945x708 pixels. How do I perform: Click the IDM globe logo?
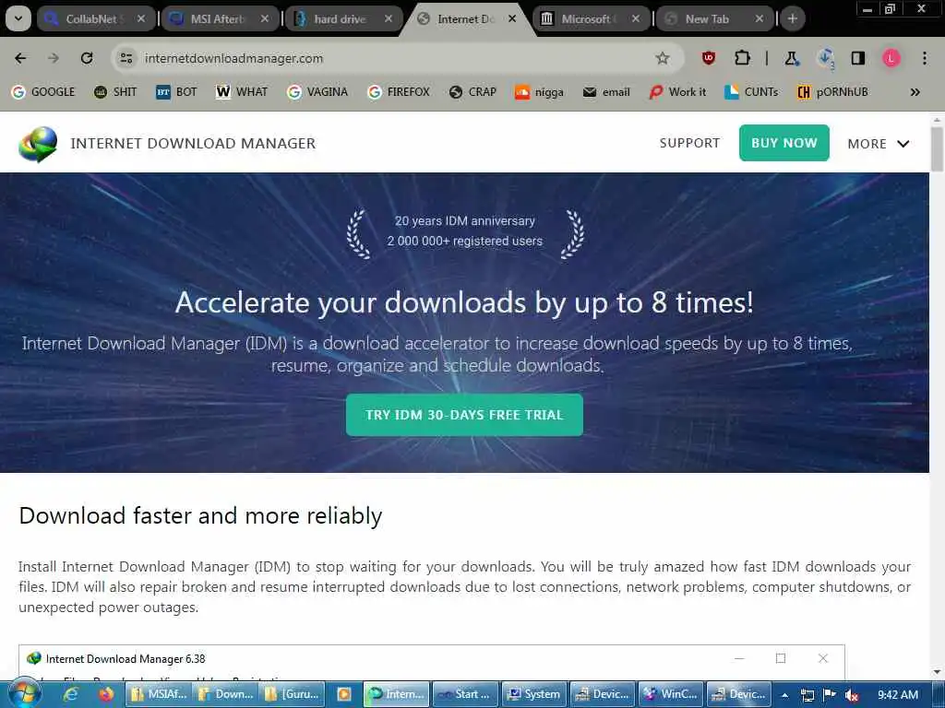click(x=38, y=144)
